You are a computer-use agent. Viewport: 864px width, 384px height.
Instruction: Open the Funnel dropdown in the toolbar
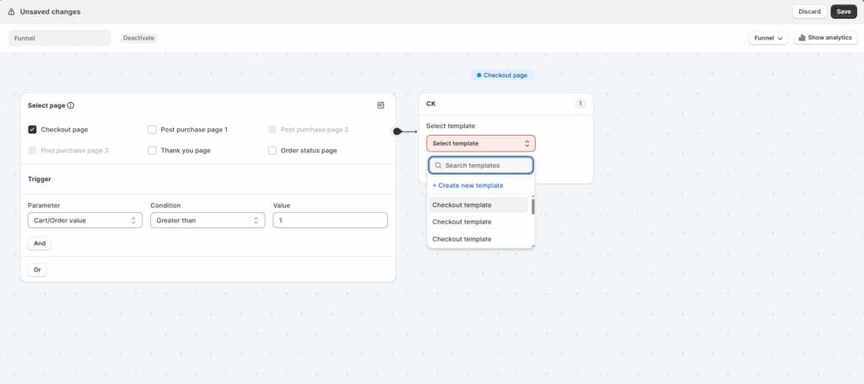[768, 38]
